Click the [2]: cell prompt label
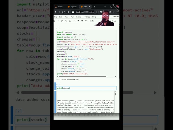This screenshot has height=130, width=173. coord(58,84)
